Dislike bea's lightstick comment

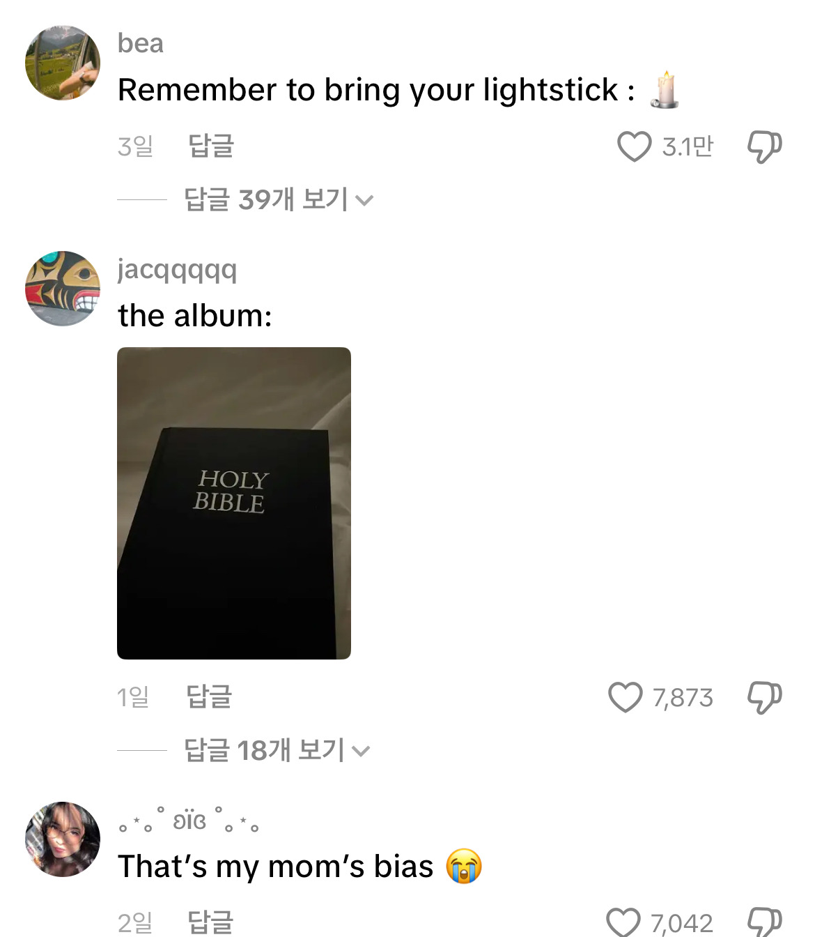764,146
